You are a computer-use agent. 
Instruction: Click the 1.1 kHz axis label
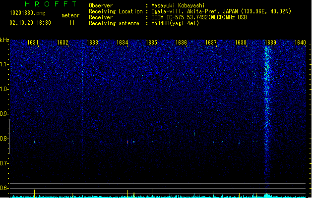pyautogui.click(x=4, y=64)
